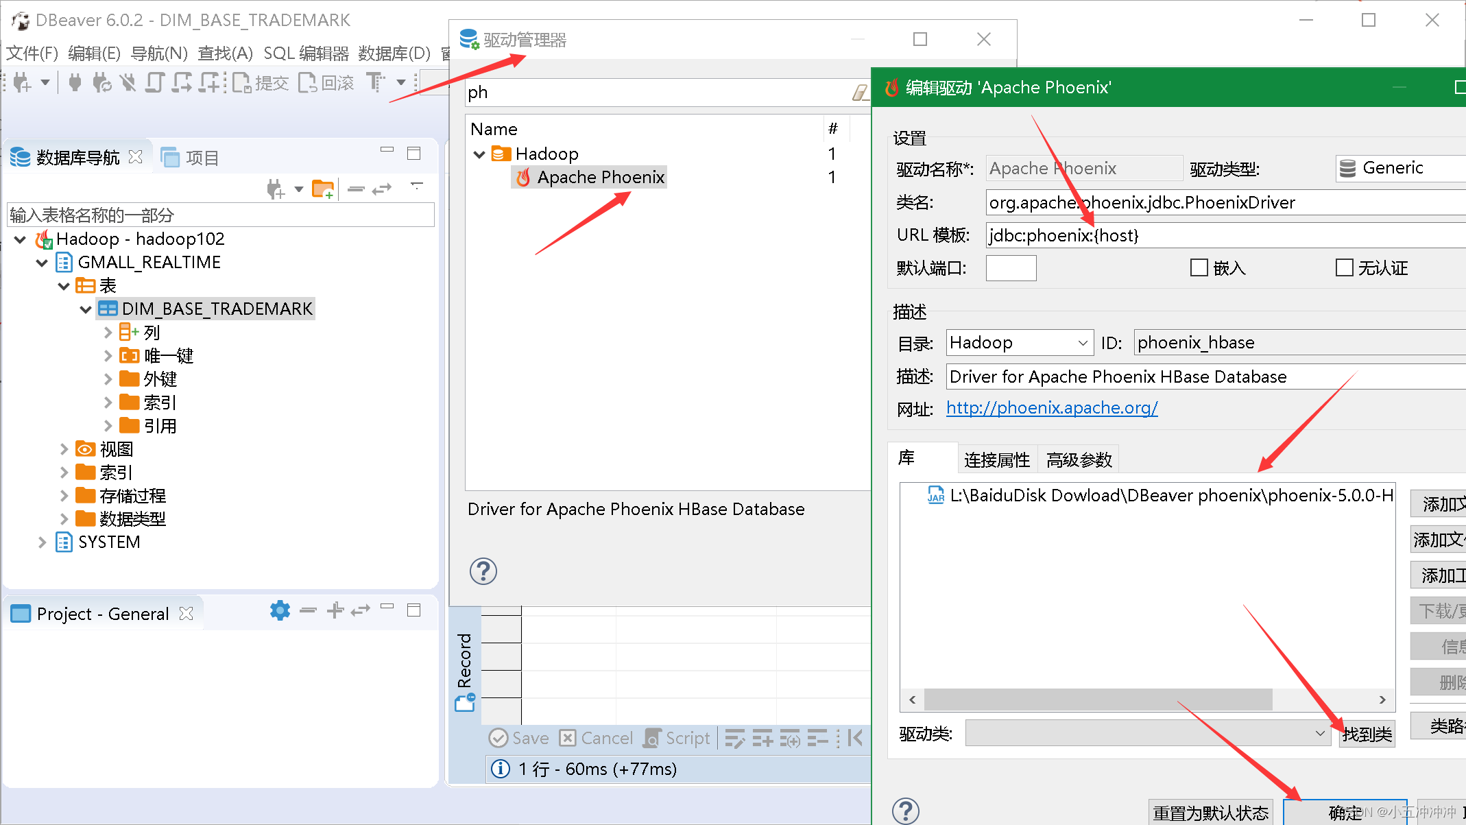
Task: Click the Save button in results toolbar
Action: 519,738
